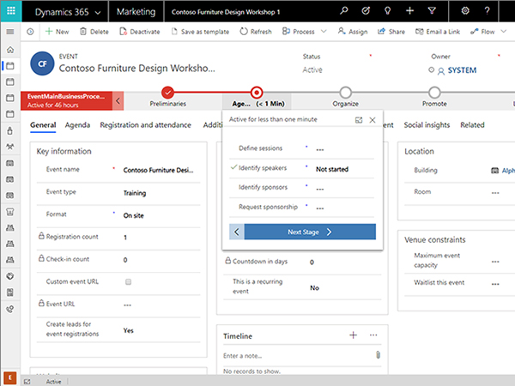515x386 pixels.
Task: Click the SYSTEM owner link
Action: pyautogui.click(x=462, y=70)
